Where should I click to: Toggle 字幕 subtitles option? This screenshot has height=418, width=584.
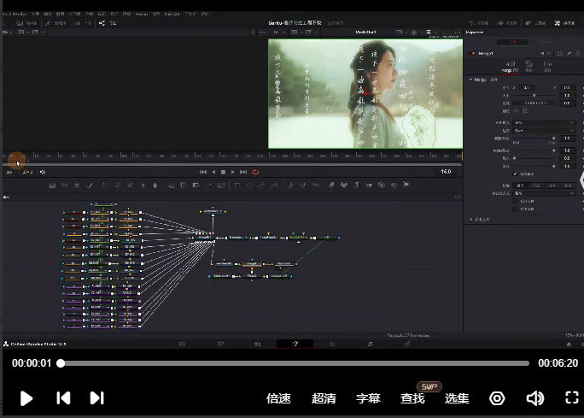pos(368,398)
